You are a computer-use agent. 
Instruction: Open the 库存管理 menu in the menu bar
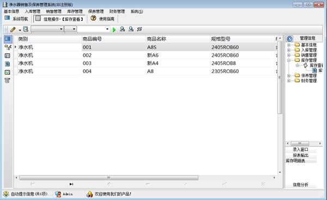click(75, 11)
